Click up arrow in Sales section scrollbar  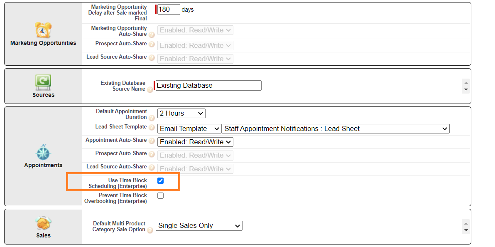point(466,223)
